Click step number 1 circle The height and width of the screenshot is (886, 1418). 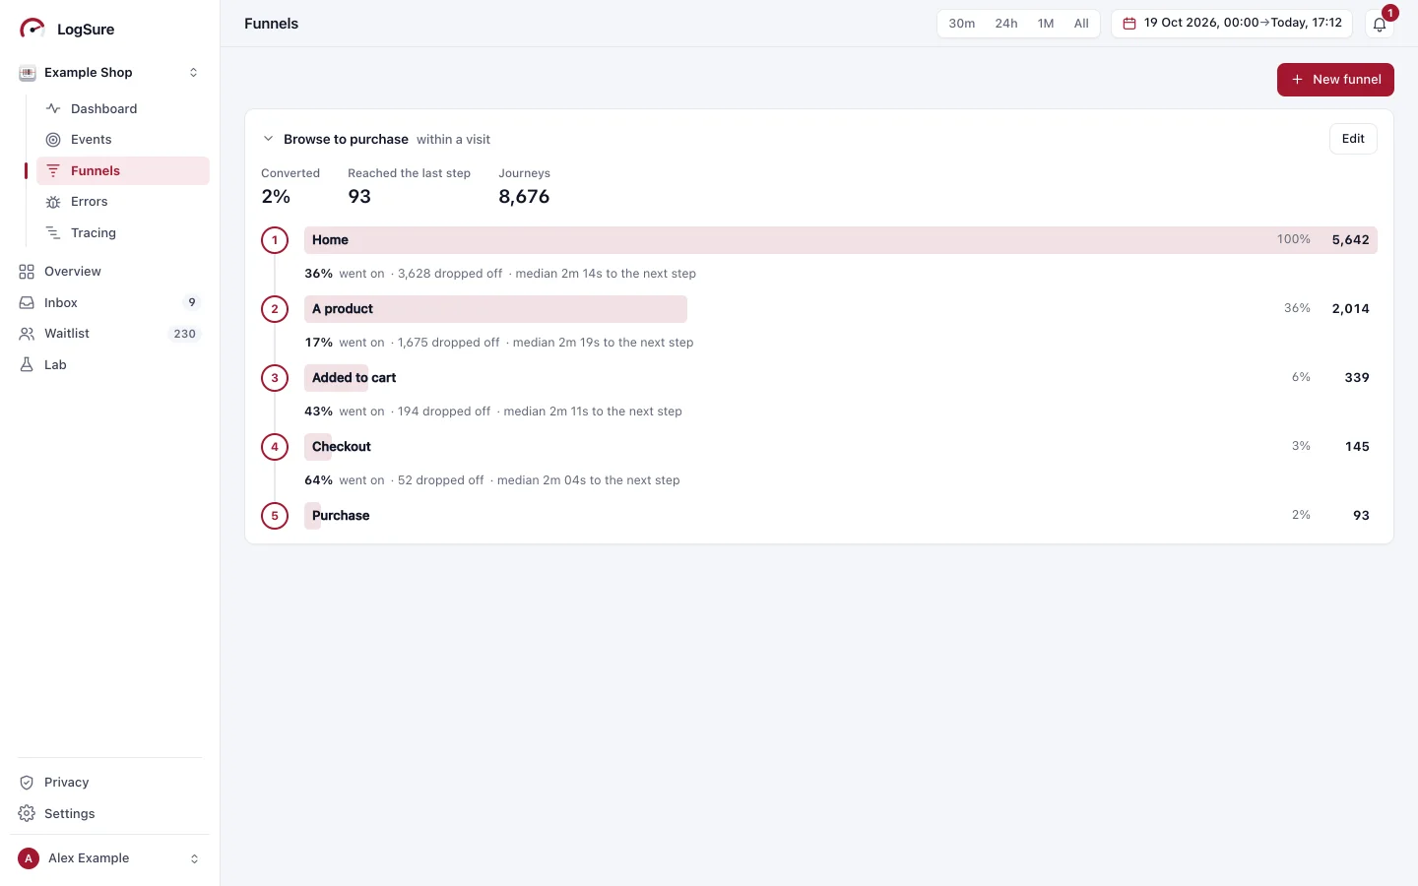tap(275, 240)
